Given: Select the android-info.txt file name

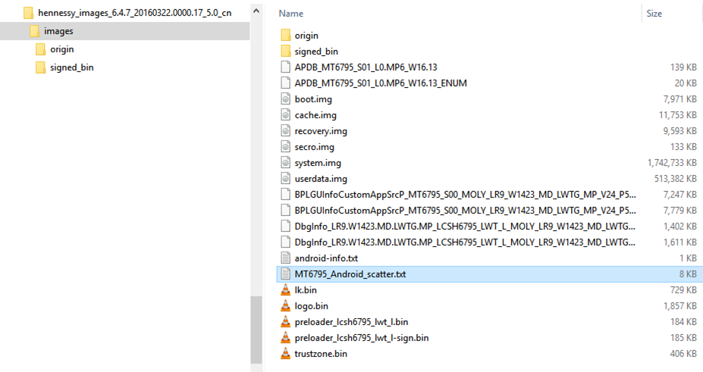Looking at the screenshot, I should [326, 258].
